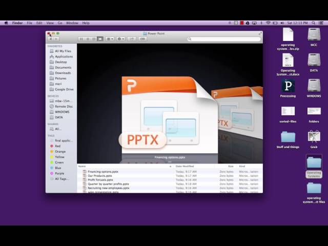Open the View menu

[x=50, y=23]
